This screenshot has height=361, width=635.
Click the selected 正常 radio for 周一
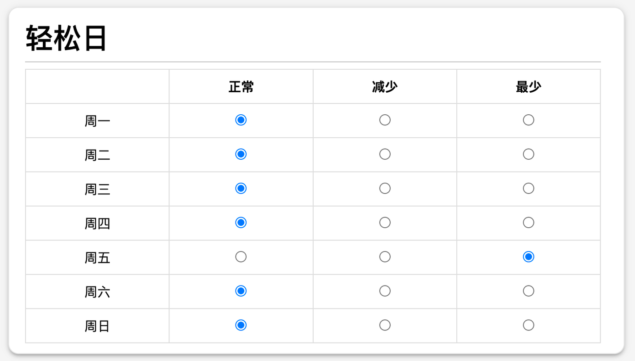click(x=241, y=120)
